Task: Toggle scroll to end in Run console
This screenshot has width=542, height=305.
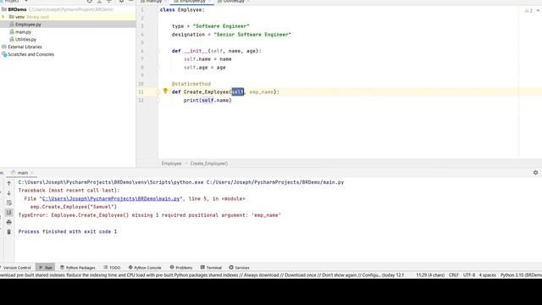Action: tap(9, 213)
